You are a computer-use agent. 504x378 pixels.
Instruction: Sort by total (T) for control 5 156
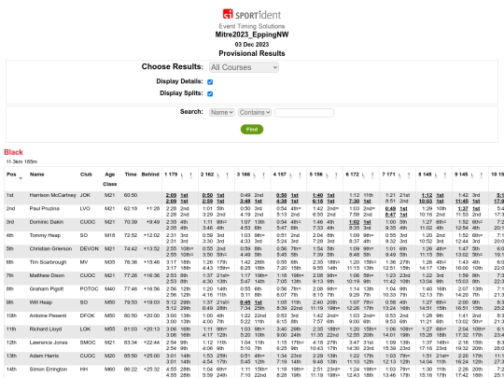[336, 175]
